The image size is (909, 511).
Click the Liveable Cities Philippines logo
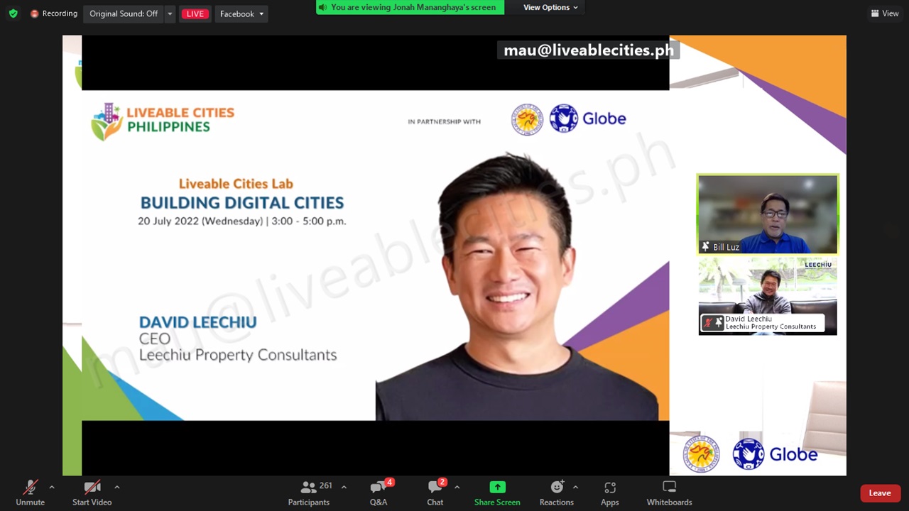[x=163, y=121]
